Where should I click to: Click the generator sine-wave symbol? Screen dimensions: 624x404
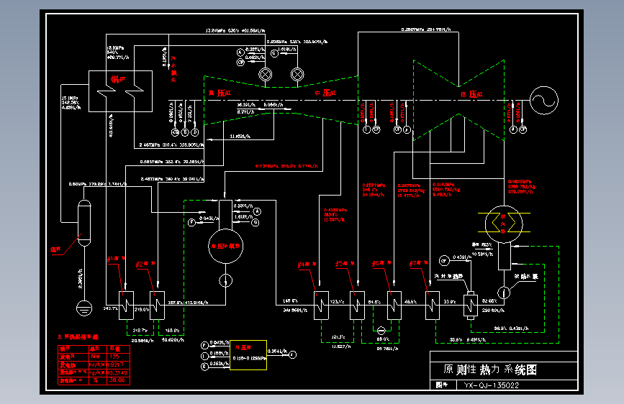(x=544, y=100)
